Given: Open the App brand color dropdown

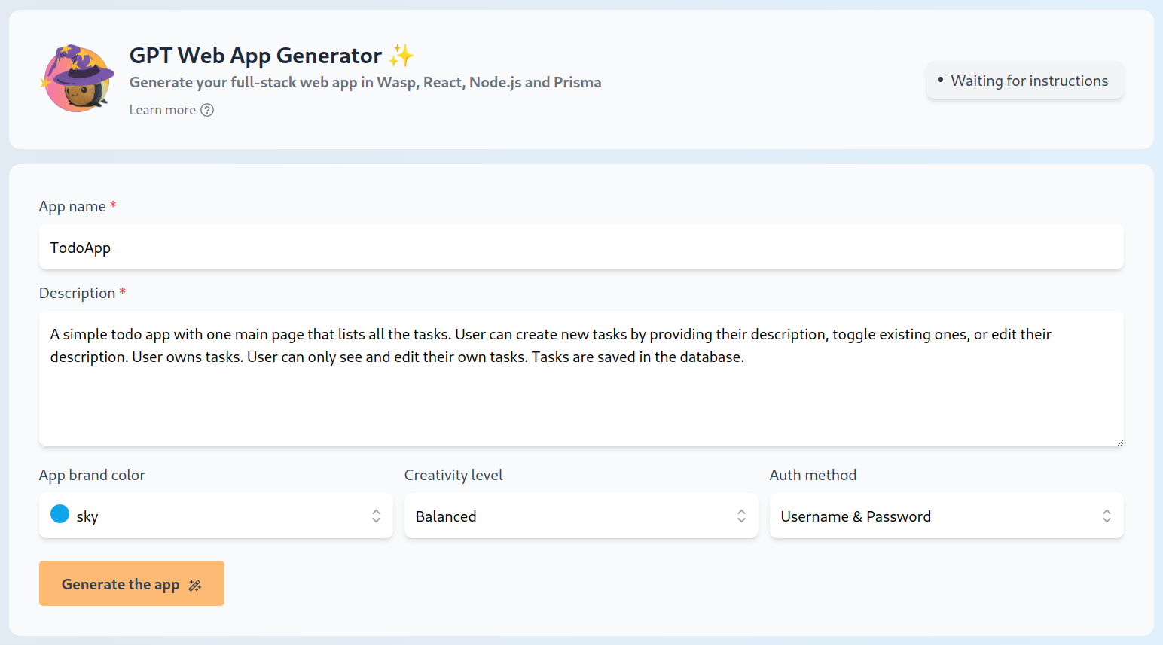Looking at the screenshot, I should [215, 516].
